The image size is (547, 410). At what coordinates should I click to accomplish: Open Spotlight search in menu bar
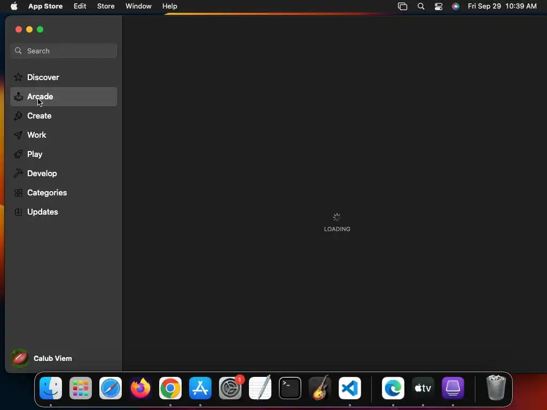[x=421, y=6]
